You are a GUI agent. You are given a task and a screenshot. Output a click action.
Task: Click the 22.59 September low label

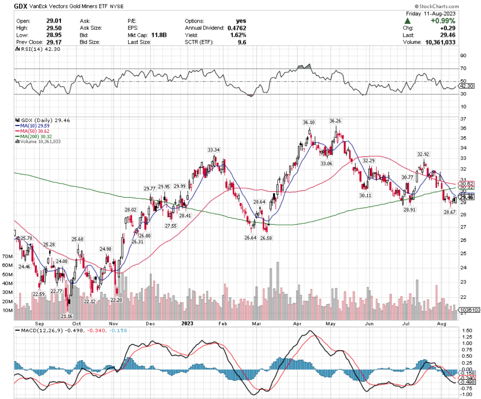tap(39, 294)
